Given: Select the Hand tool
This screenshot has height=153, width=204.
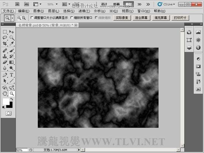Looking at the screenshot, I should (5, 93).
